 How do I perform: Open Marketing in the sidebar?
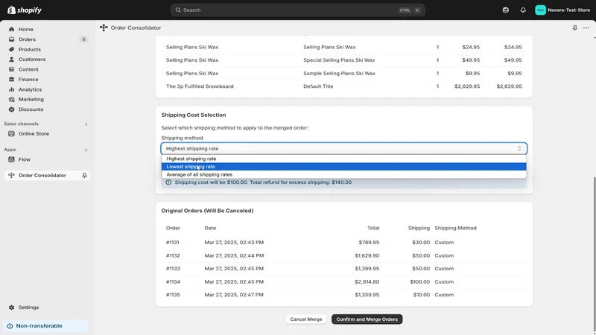[31, 99]
